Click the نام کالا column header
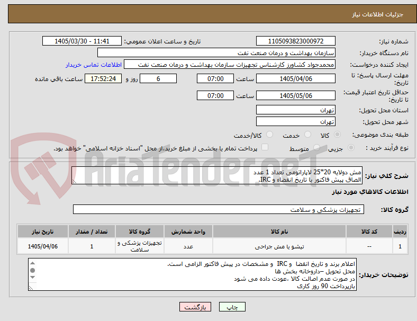 tap(279, 231)
